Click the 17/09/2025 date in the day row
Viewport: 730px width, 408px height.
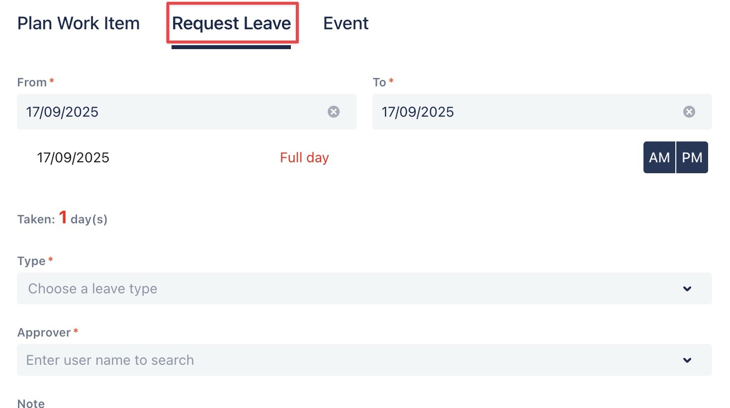click(73, 158)
